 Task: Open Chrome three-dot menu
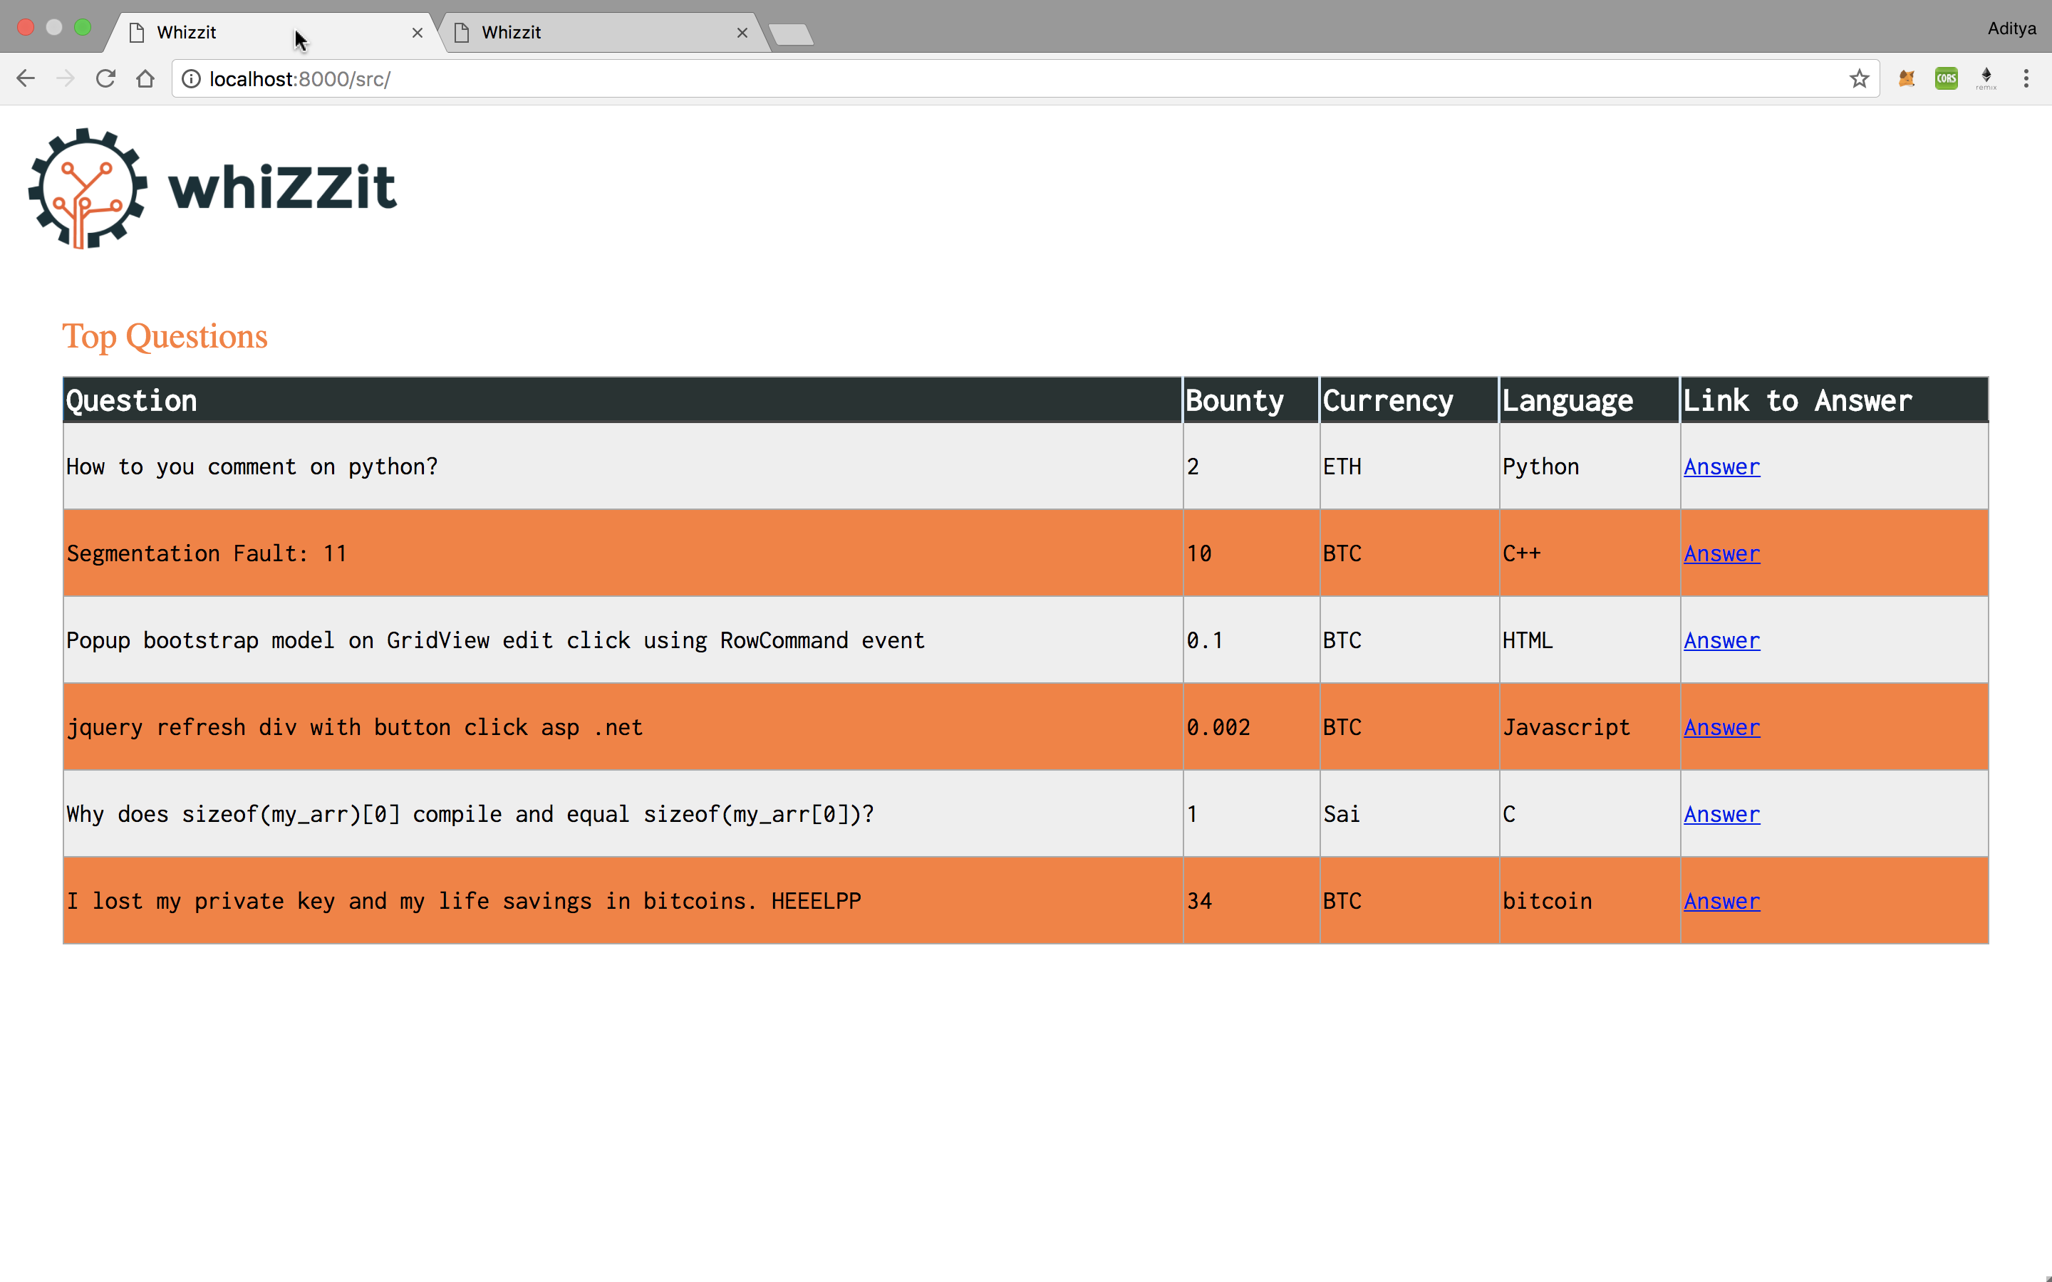[x=2026, y=79]
